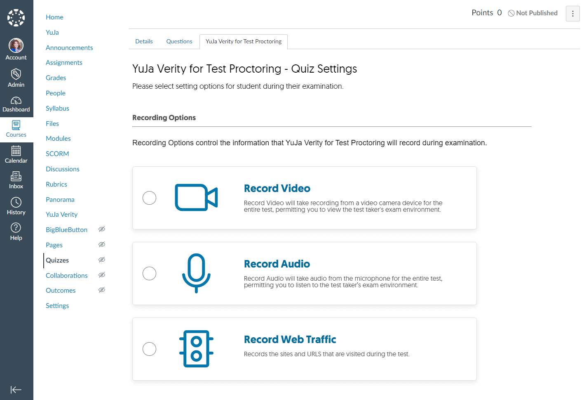Open the Quizzes link

(57, 260)
